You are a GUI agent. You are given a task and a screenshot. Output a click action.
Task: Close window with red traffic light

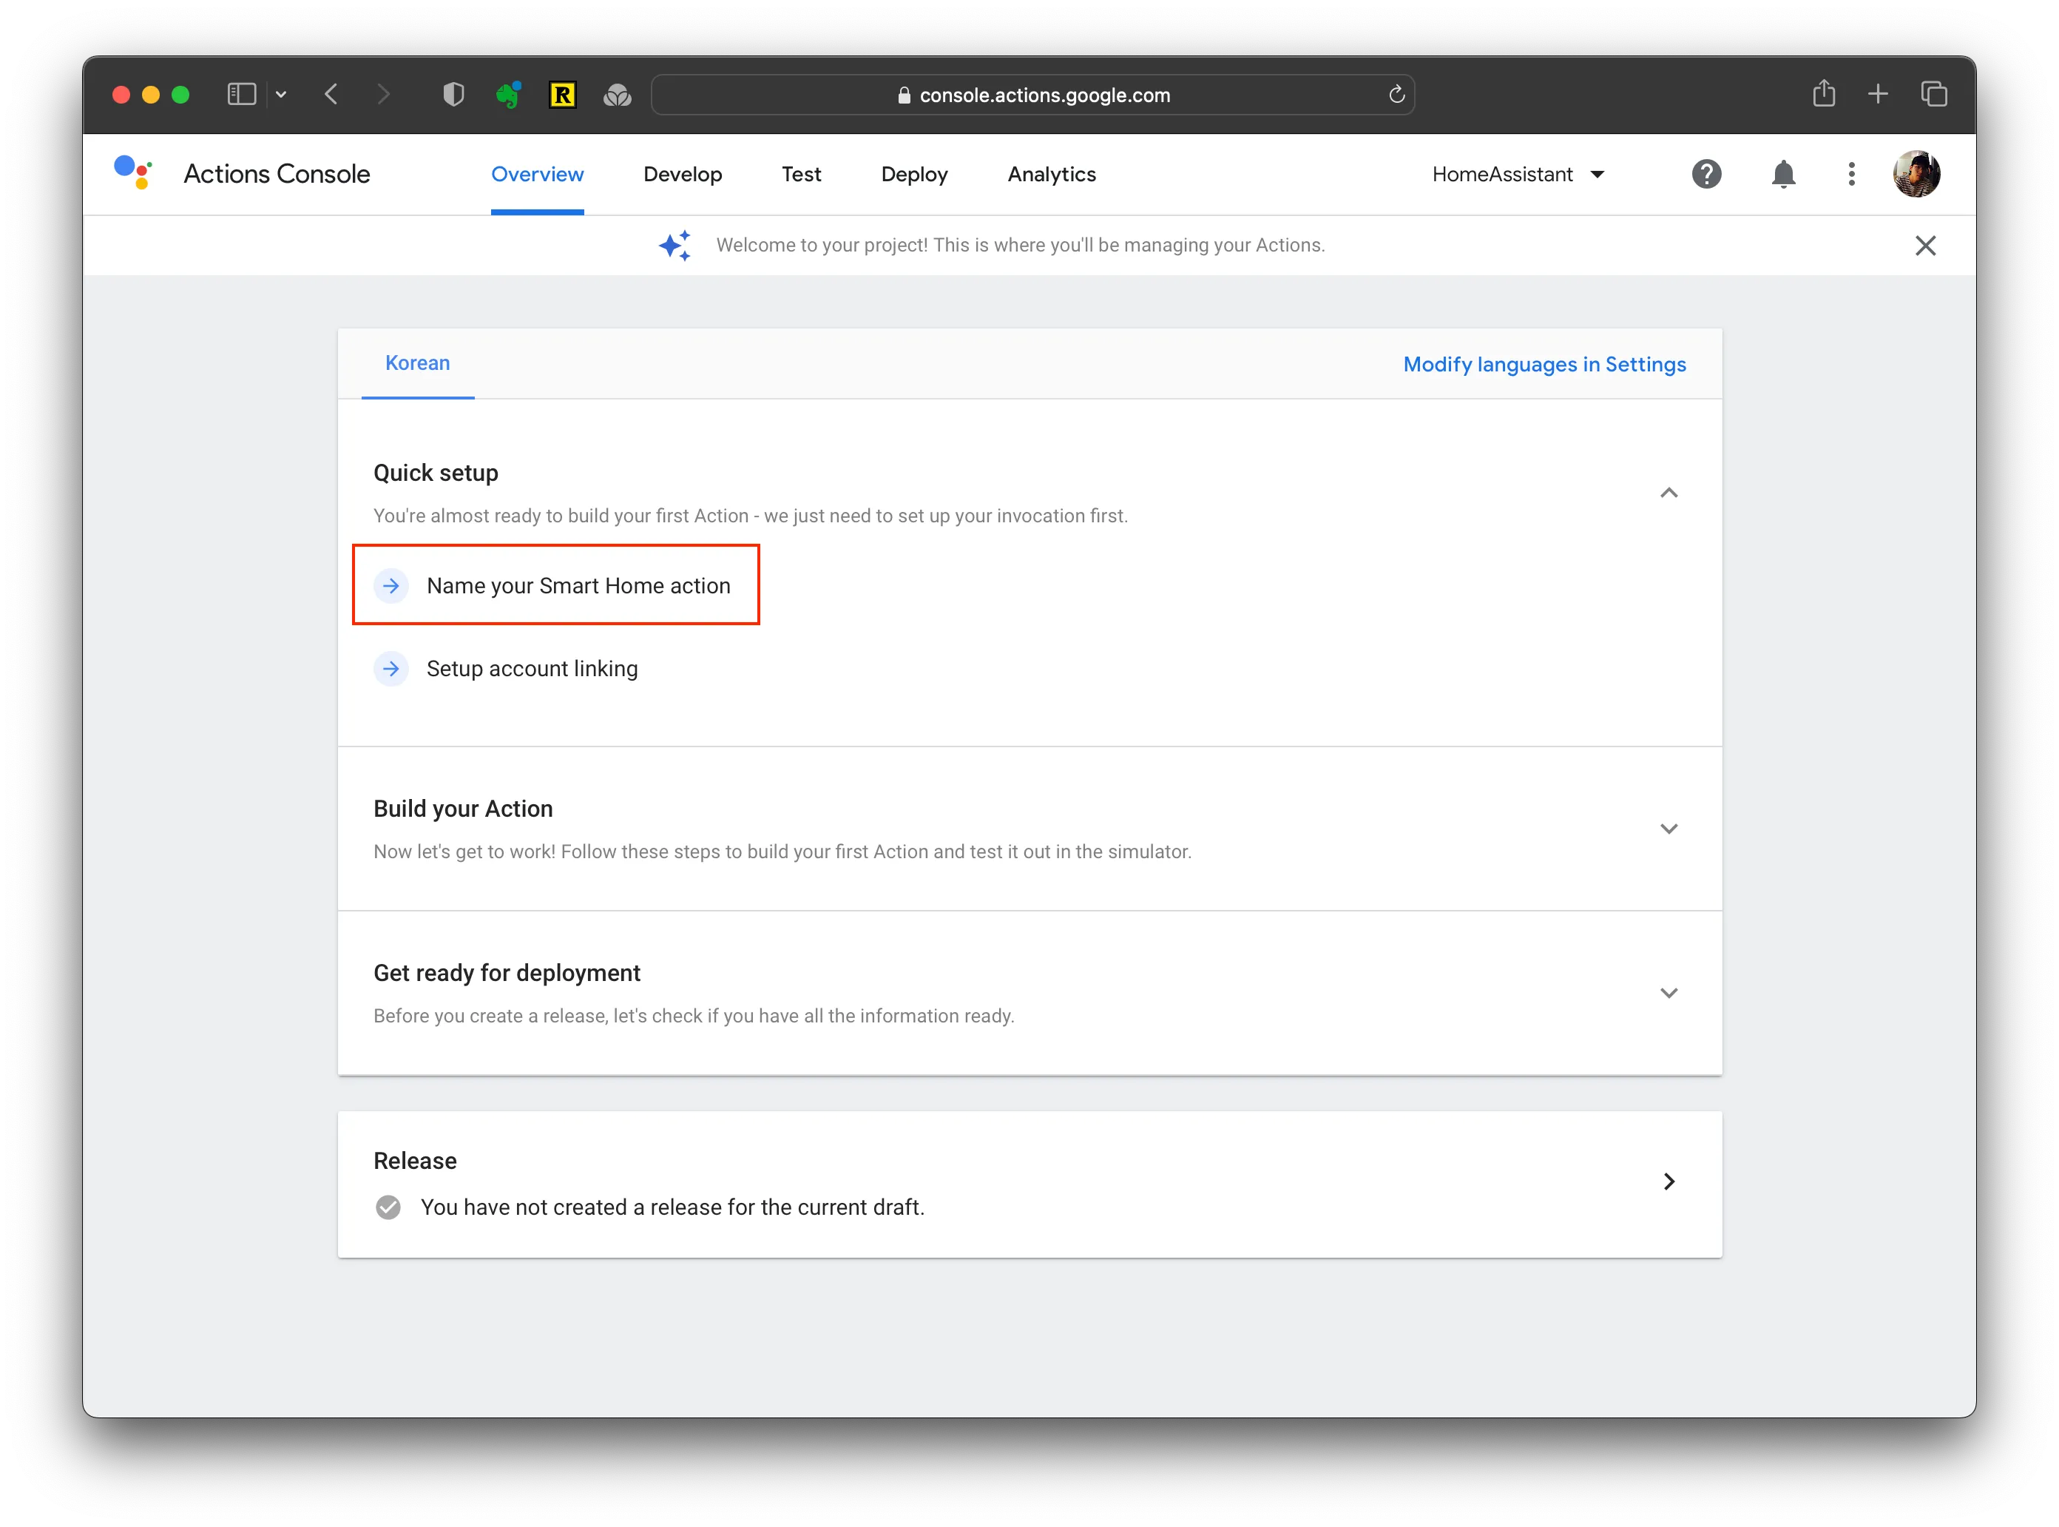(x=121, y=94)
